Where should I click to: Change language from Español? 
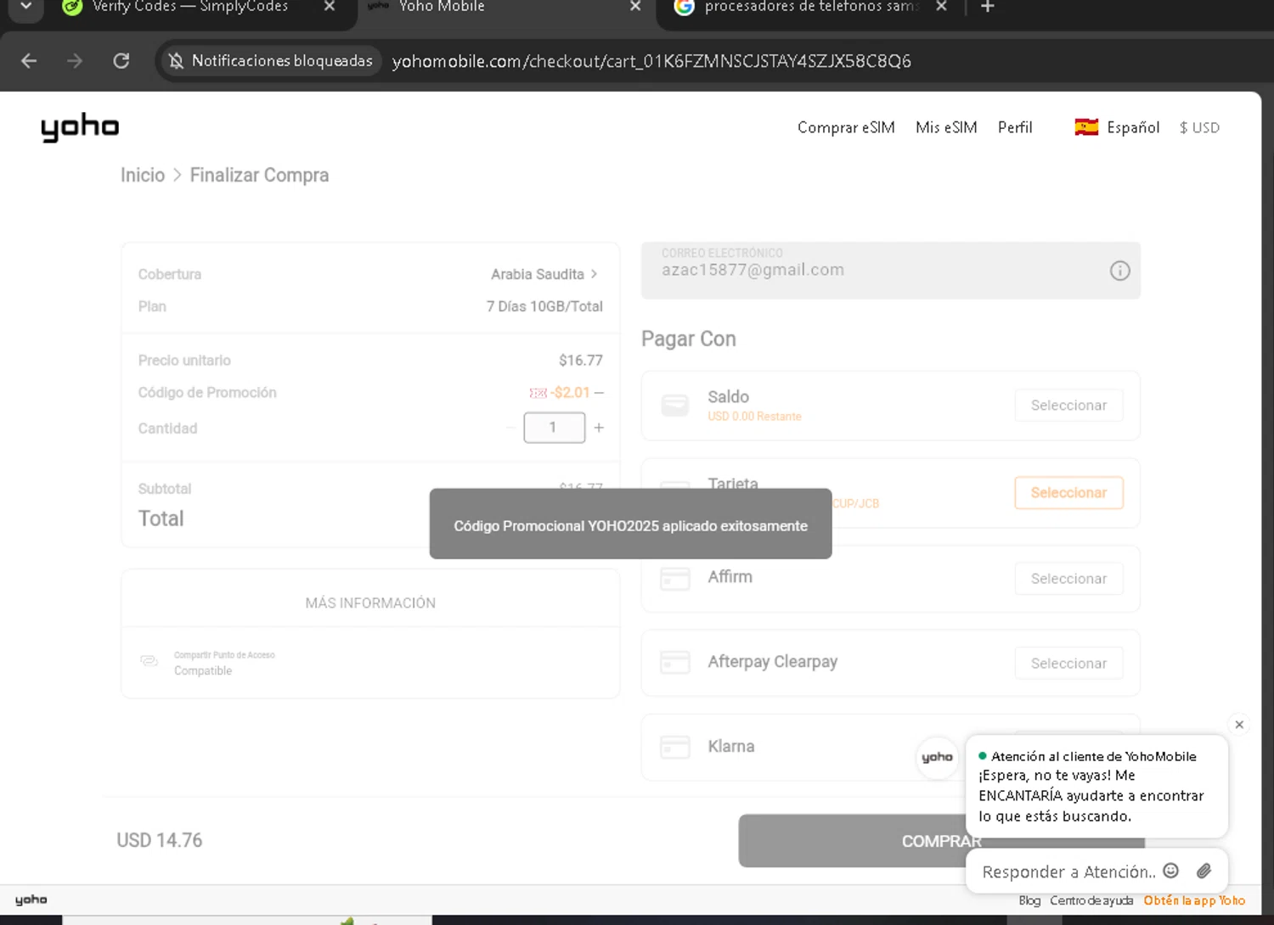pos(1117,127)
